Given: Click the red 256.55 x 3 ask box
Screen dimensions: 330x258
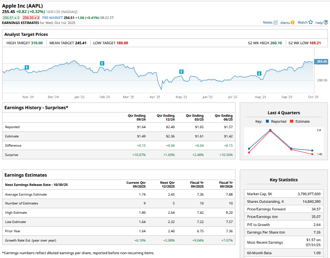Looking at the screenshot, I should point(31,18).
